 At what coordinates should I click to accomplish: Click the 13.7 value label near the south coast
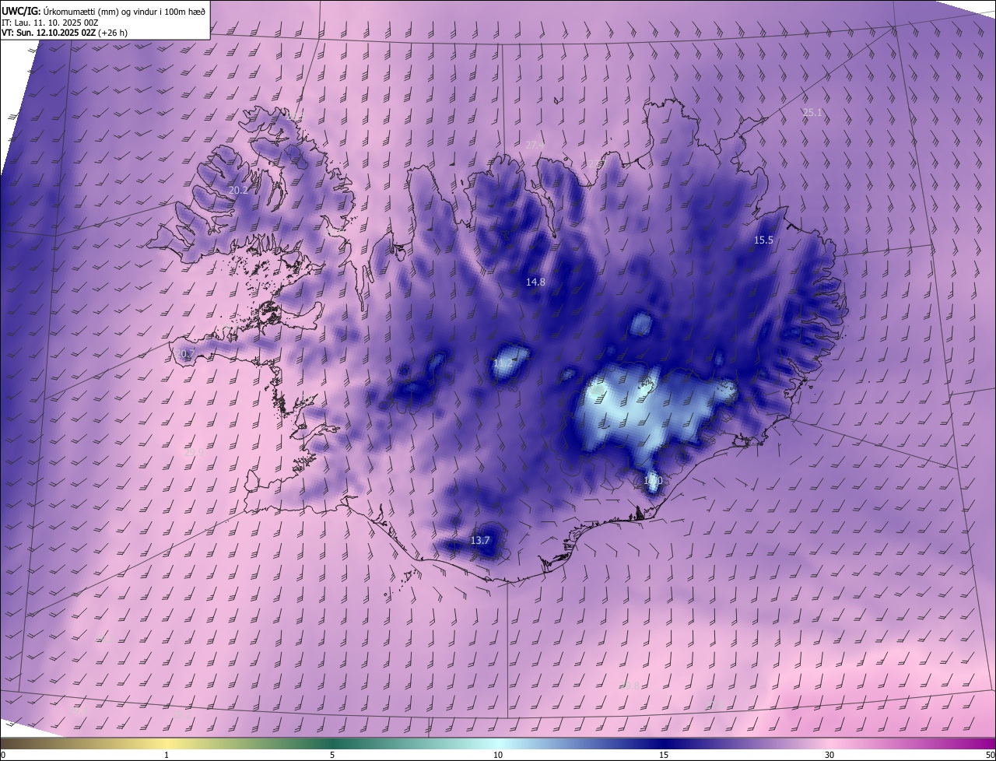coord(480,541)
